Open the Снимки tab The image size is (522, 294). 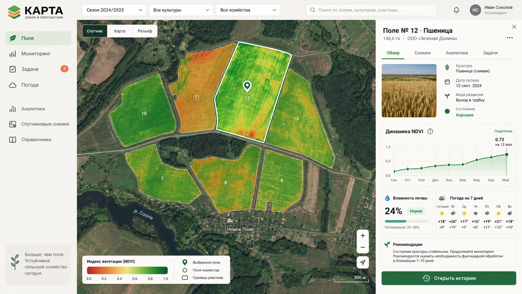422,53
